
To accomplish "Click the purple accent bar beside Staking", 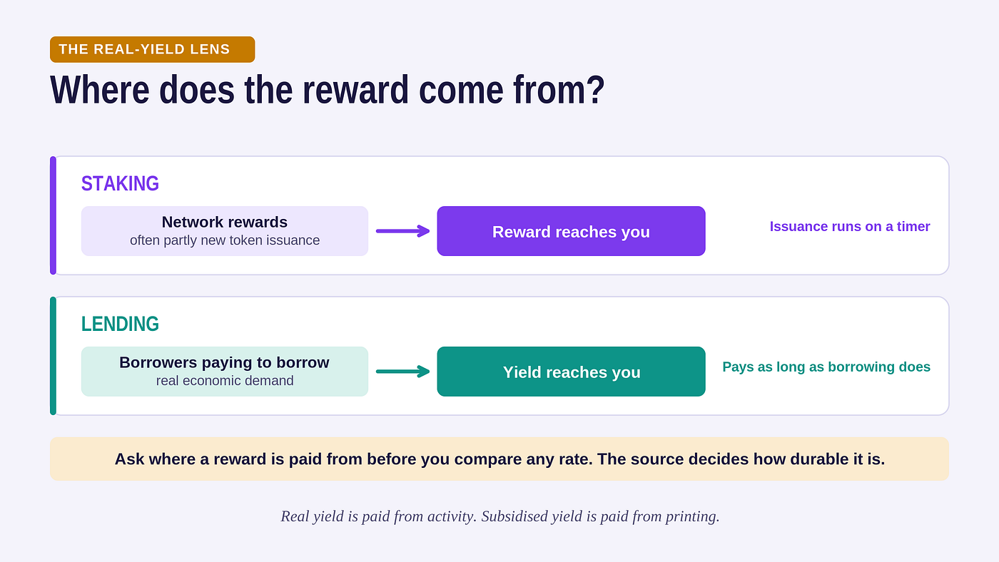I will [x=53, y=215].
